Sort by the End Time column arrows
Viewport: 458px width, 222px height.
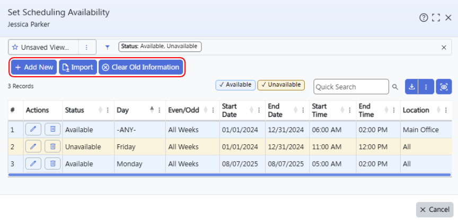point(386,110)
